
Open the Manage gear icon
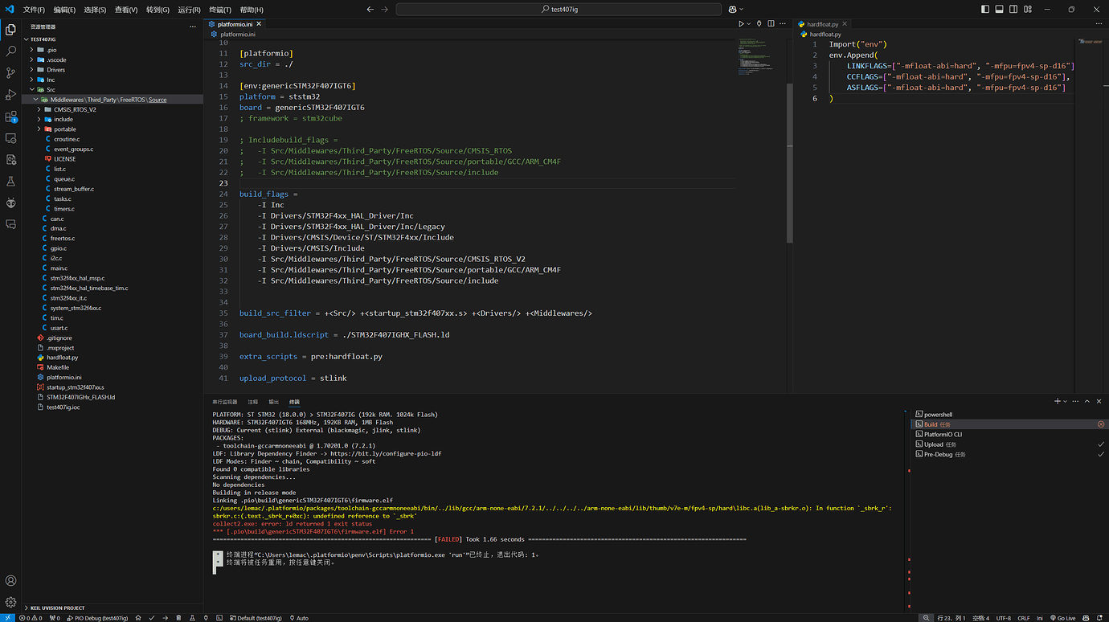point(11,602)
